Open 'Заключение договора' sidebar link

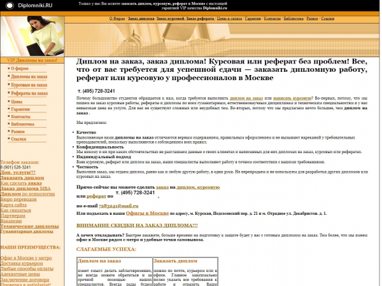pyautogui.click(x=25, y=280)
